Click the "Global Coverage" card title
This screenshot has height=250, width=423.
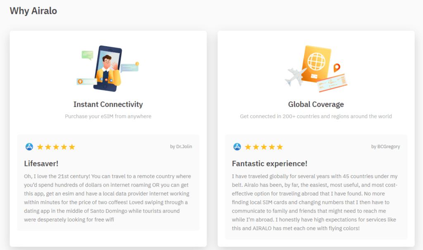coord(316,104)
